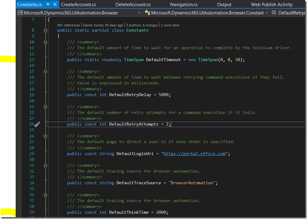This screenshot has height=219, width=307.
Task: Collapse the summary comment at line 15
Action: pos(45,71)
